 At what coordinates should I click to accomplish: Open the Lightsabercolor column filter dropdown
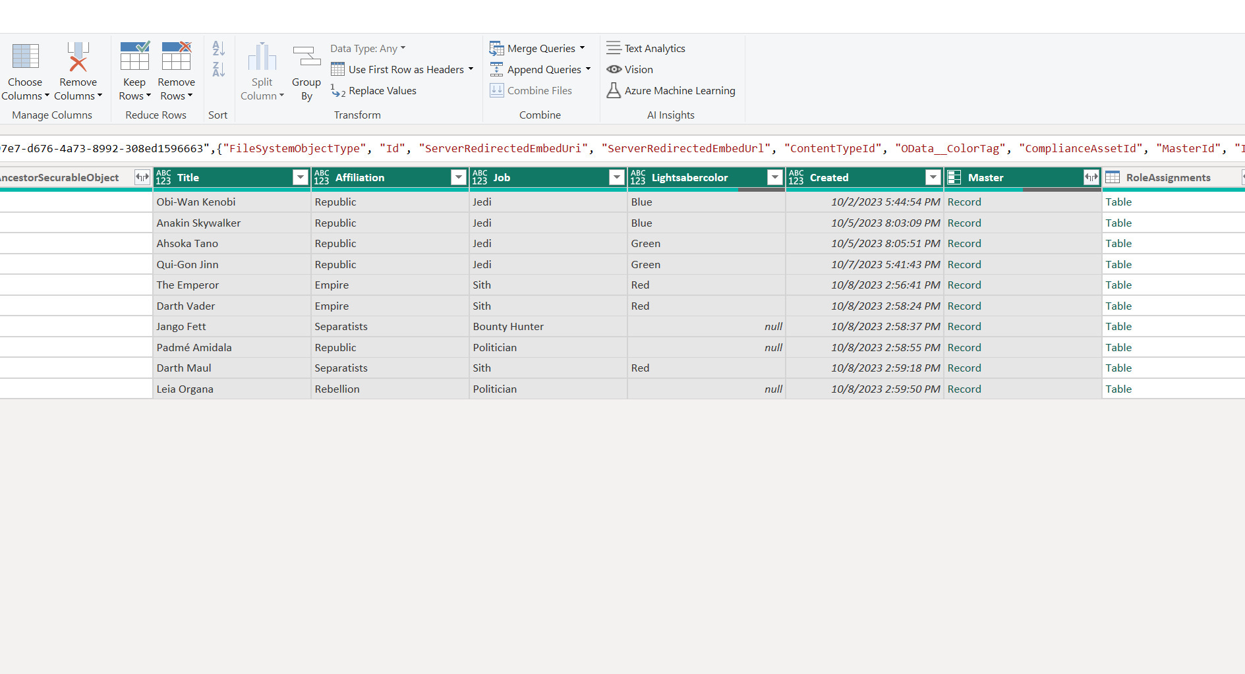pyautogui.click(x=775, y=177)
